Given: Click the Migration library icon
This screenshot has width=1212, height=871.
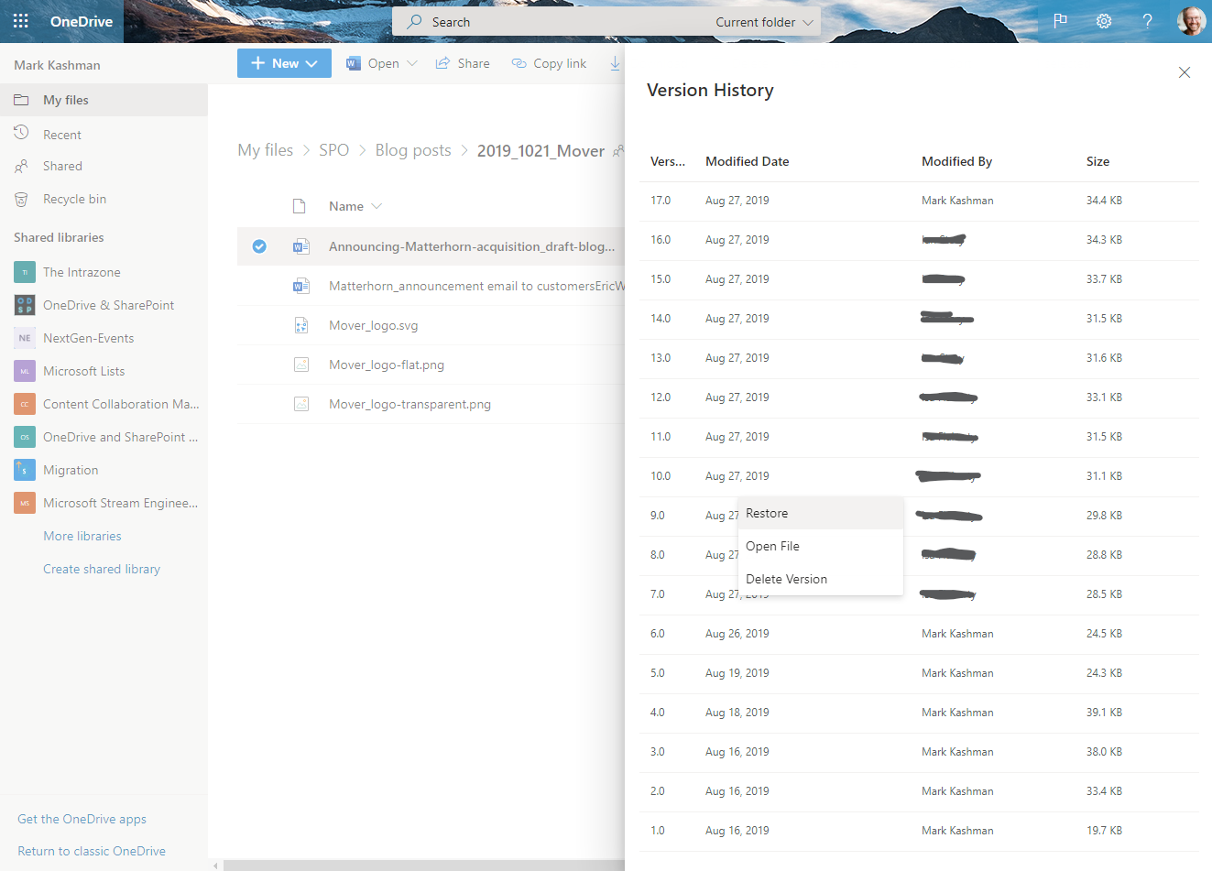Looking at the screenshot, I should coord(25,470).
